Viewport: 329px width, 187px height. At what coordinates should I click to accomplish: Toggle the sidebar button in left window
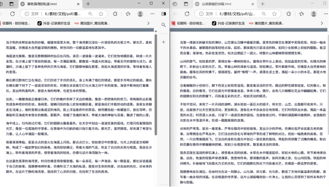point(164,14)
